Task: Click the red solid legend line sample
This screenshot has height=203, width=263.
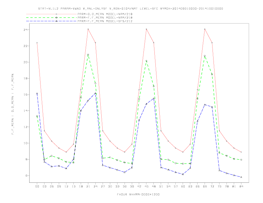Action: (51, 14)
